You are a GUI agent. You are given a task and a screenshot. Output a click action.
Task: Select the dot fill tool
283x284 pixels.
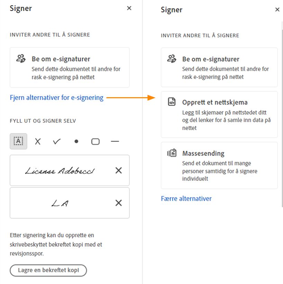point(76,141)
